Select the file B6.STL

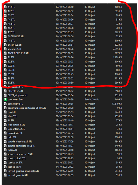(x=11, y=78)
